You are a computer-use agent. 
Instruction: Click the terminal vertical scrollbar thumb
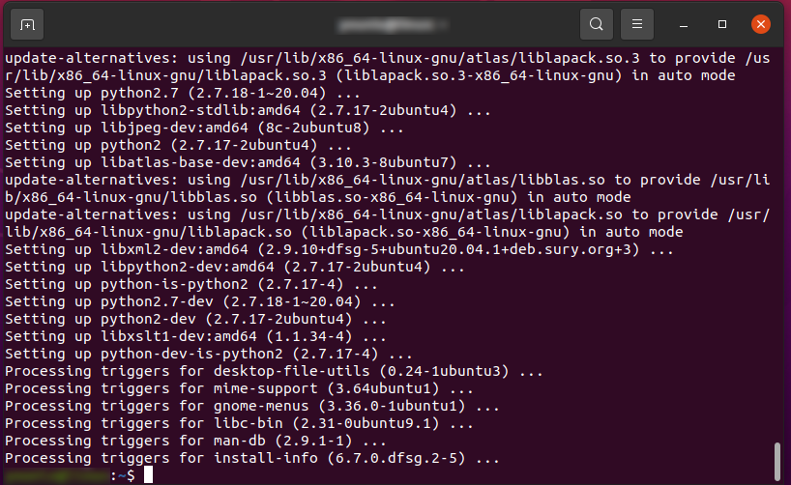777,461
